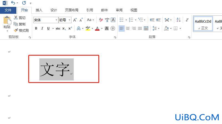
Task: Shrink font size with the smaller A icon
Action: [x=81, y=20]
